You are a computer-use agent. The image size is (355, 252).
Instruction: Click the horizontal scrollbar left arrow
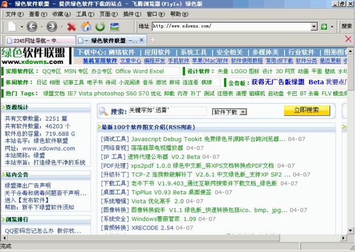(4, 238)
